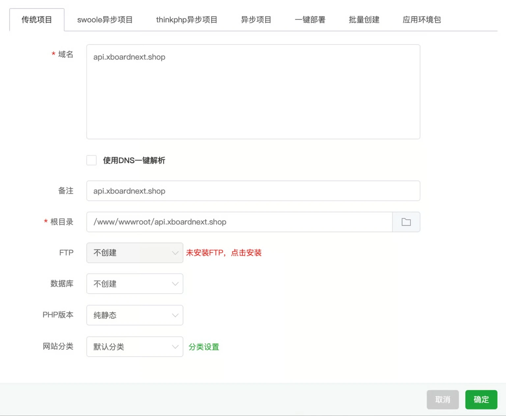Click inside the 域名 domain text area
The width and height of the screenshot is (506, 416).
253,91
